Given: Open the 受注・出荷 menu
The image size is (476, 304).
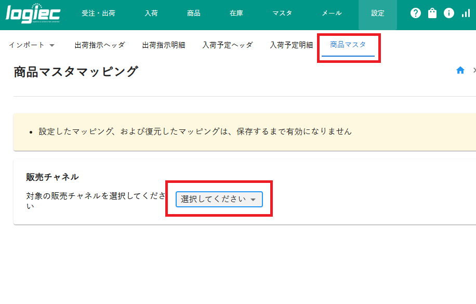Looking at the screenshot, I should click(x=98, y=14).
